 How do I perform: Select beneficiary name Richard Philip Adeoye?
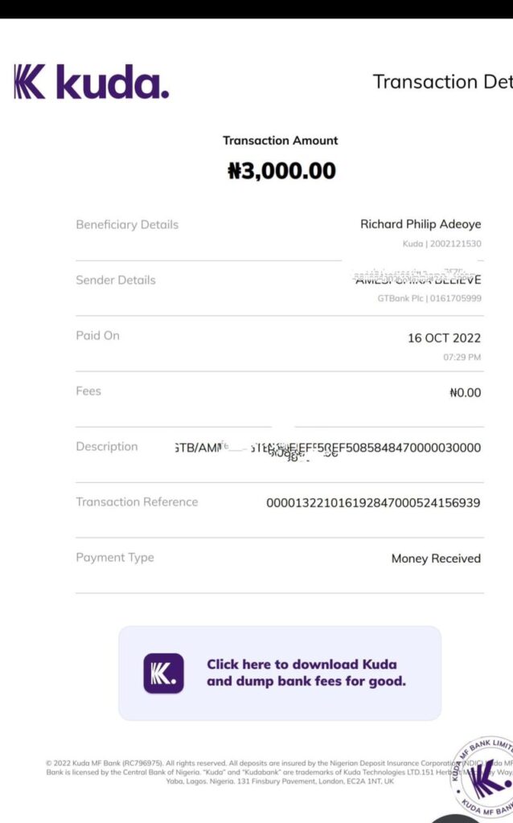[x=421, y=224]
